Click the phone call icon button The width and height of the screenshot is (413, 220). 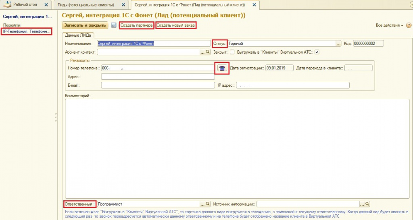pyautogui.click(x=222, y=68)
